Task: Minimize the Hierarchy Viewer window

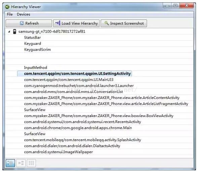Action: [167, 6]
